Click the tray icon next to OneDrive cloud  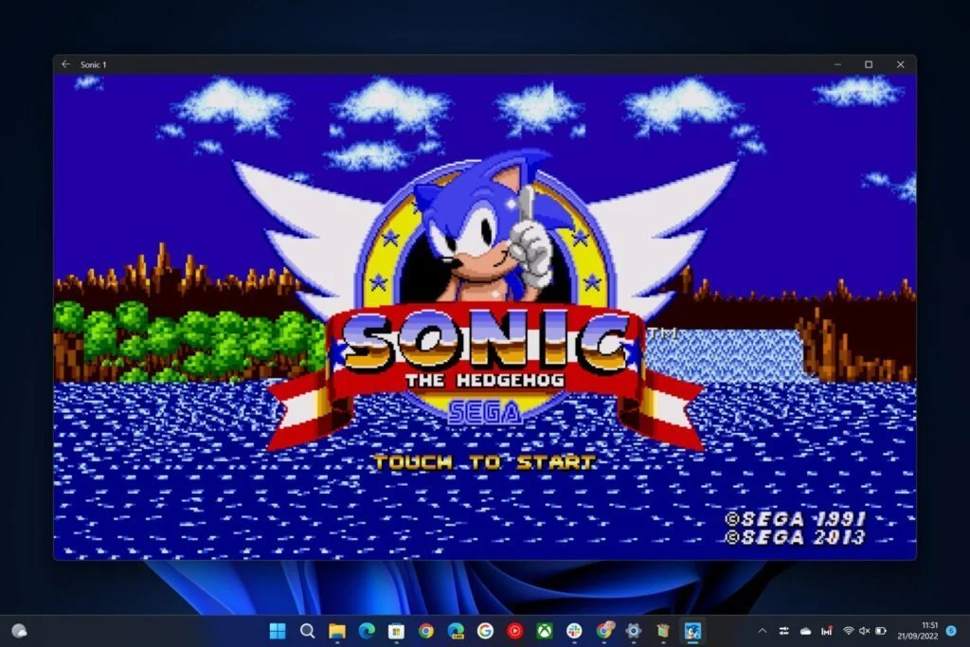point(826,631)
